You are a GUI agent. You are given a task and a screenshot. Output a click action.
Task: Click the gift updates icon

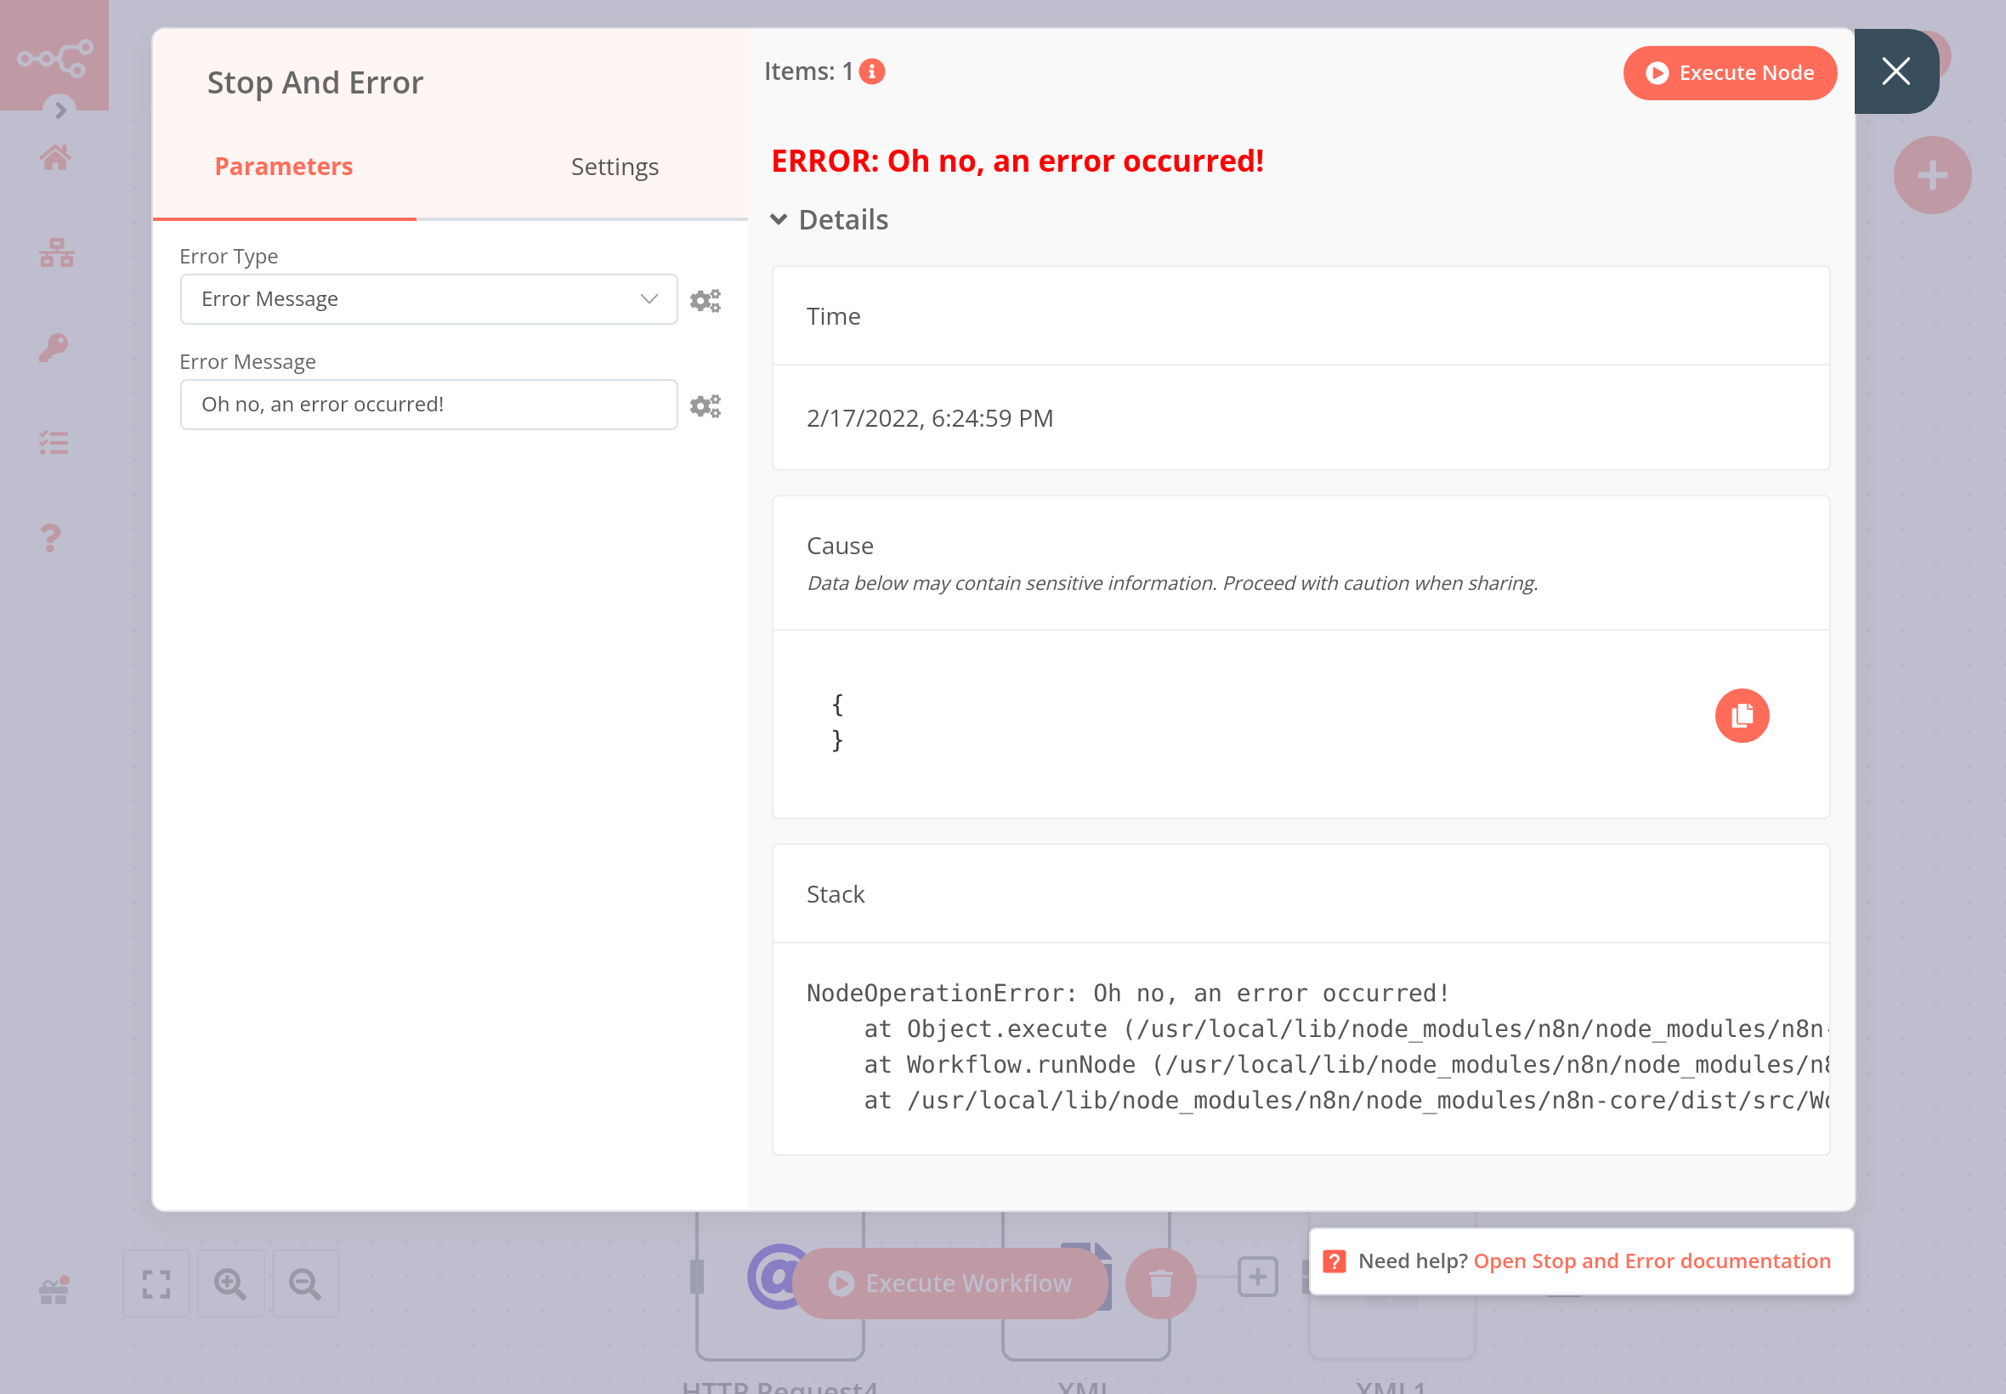click(x=54, y=1289)
